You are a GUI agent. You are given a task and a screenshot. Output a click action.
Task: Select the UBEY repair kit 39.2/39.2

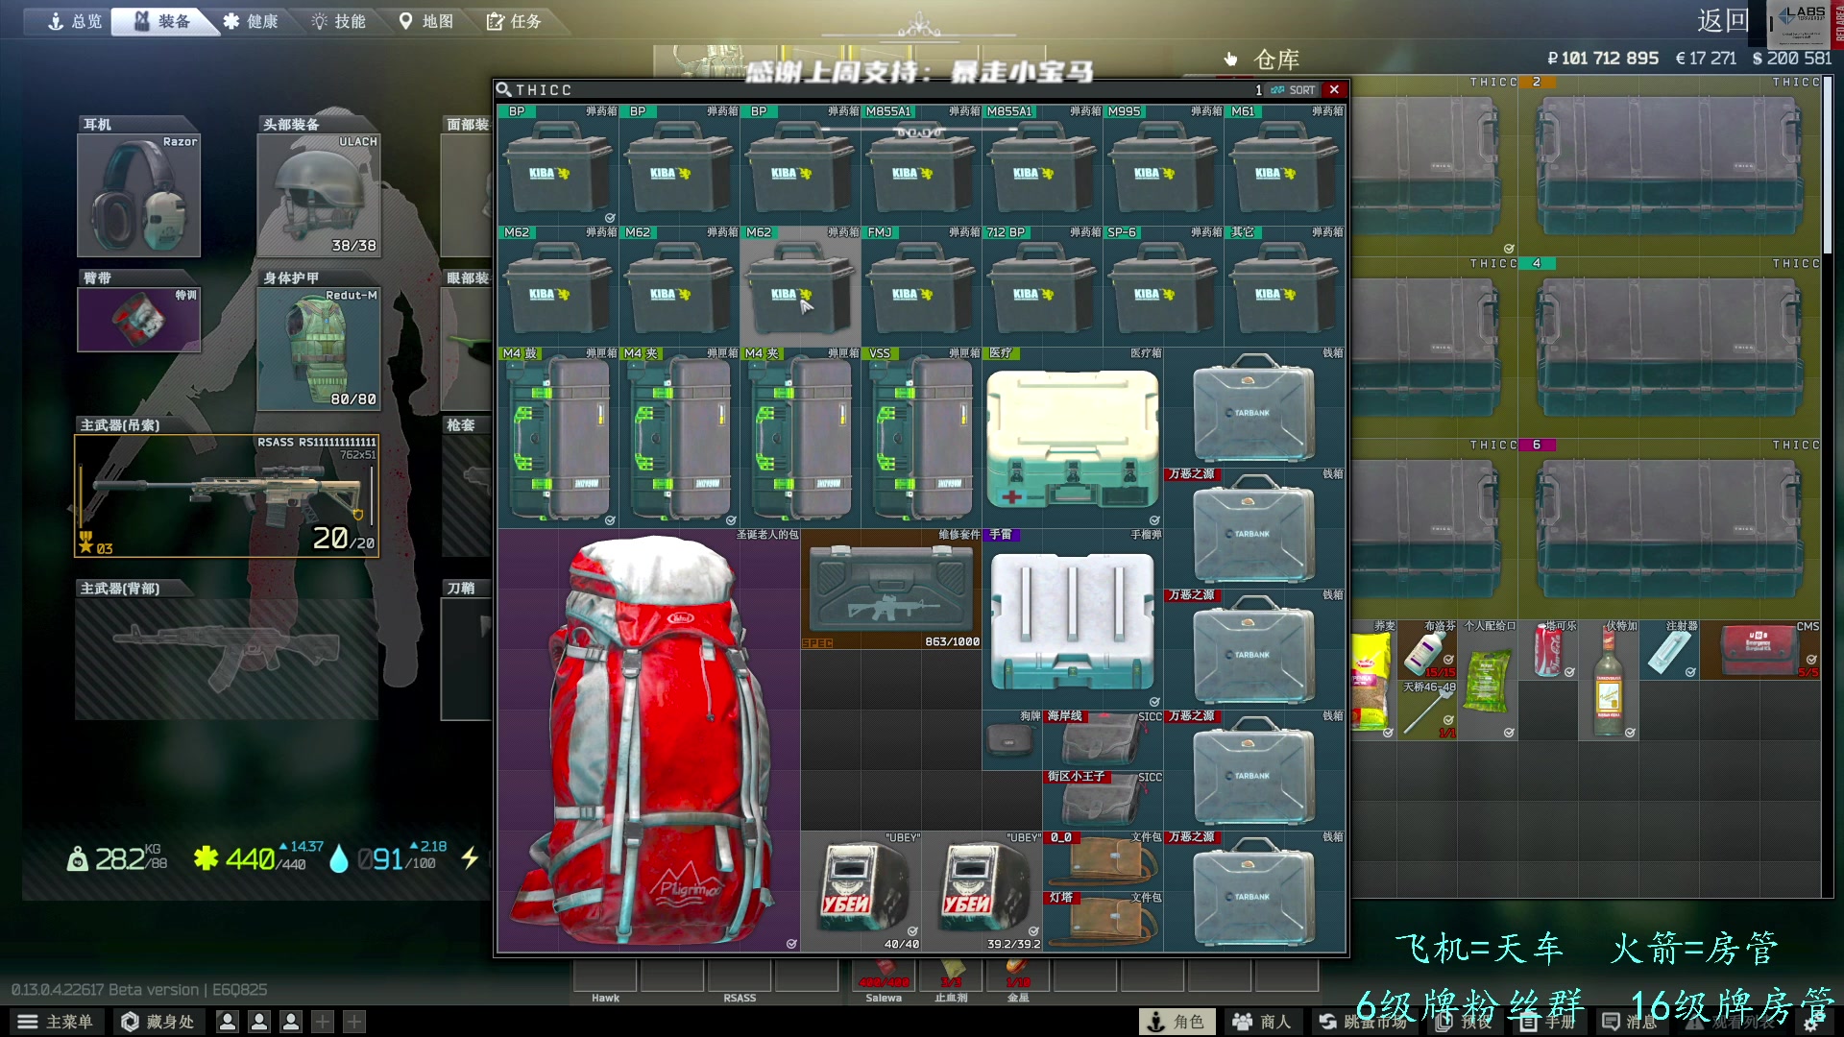click(983, 891)
